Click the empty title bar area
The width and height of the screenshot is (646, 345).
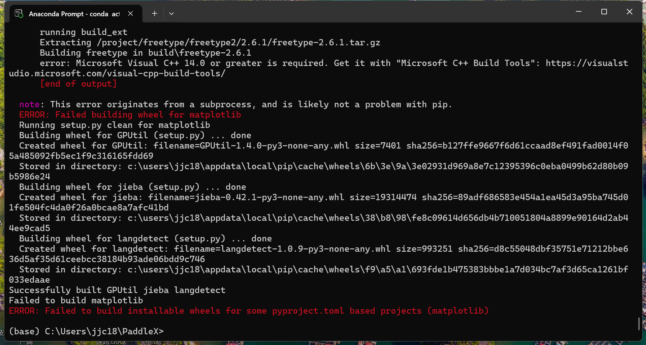coord(369,13)
